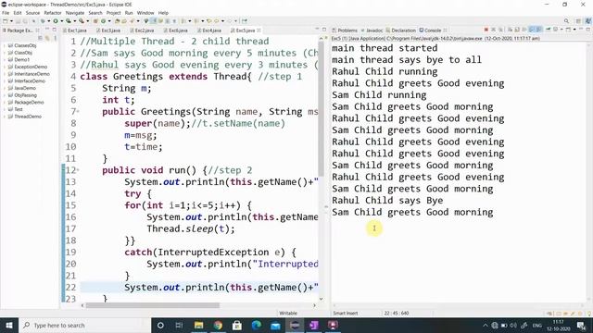Open the Refactor menu
Image resolution: width=593 pixels, height=333 pixels.
point(53,13)
